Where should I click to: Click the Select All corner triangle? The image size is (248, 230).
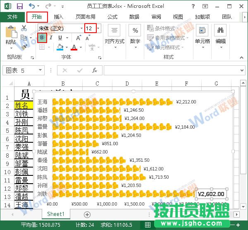[x=11, y=83]
